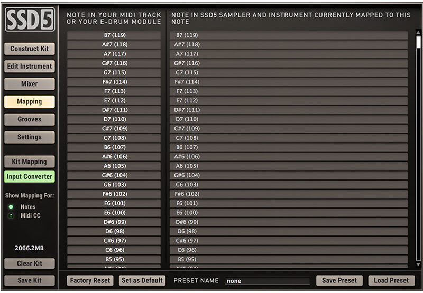Open the Mixer page
Screen dimensions: 423x293
tap(30, 84)
